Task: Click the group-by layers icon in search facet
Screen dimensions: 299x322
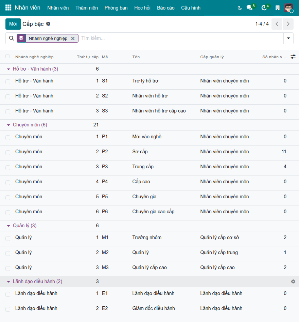Action: [x=21, y=38]
